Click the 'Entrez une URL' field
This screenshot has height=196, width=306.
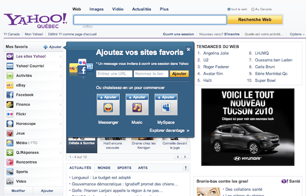(x=114, y=74)
